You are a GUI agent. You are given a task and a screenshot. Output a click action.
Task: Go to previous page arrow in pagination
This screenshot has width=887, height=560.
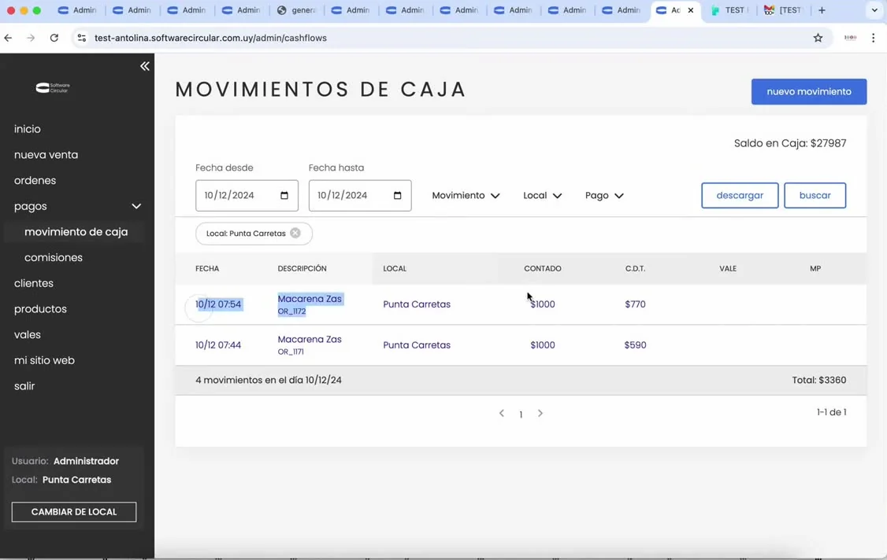(x=502, y=413)
